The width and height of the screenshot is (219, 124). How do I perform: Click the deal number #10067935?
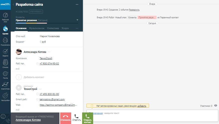pos(22,12)
